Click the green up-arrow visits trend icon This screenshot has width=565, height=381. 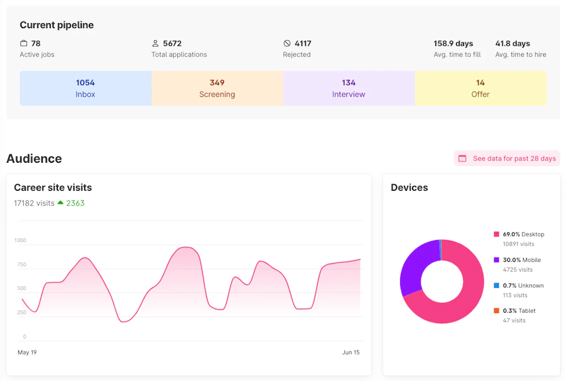point(61,203)
